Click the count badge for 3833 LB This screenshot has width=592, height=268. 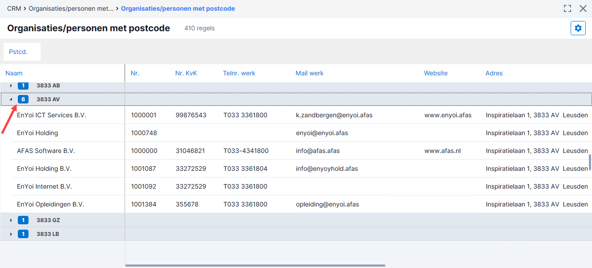click(x=23, y=234)
